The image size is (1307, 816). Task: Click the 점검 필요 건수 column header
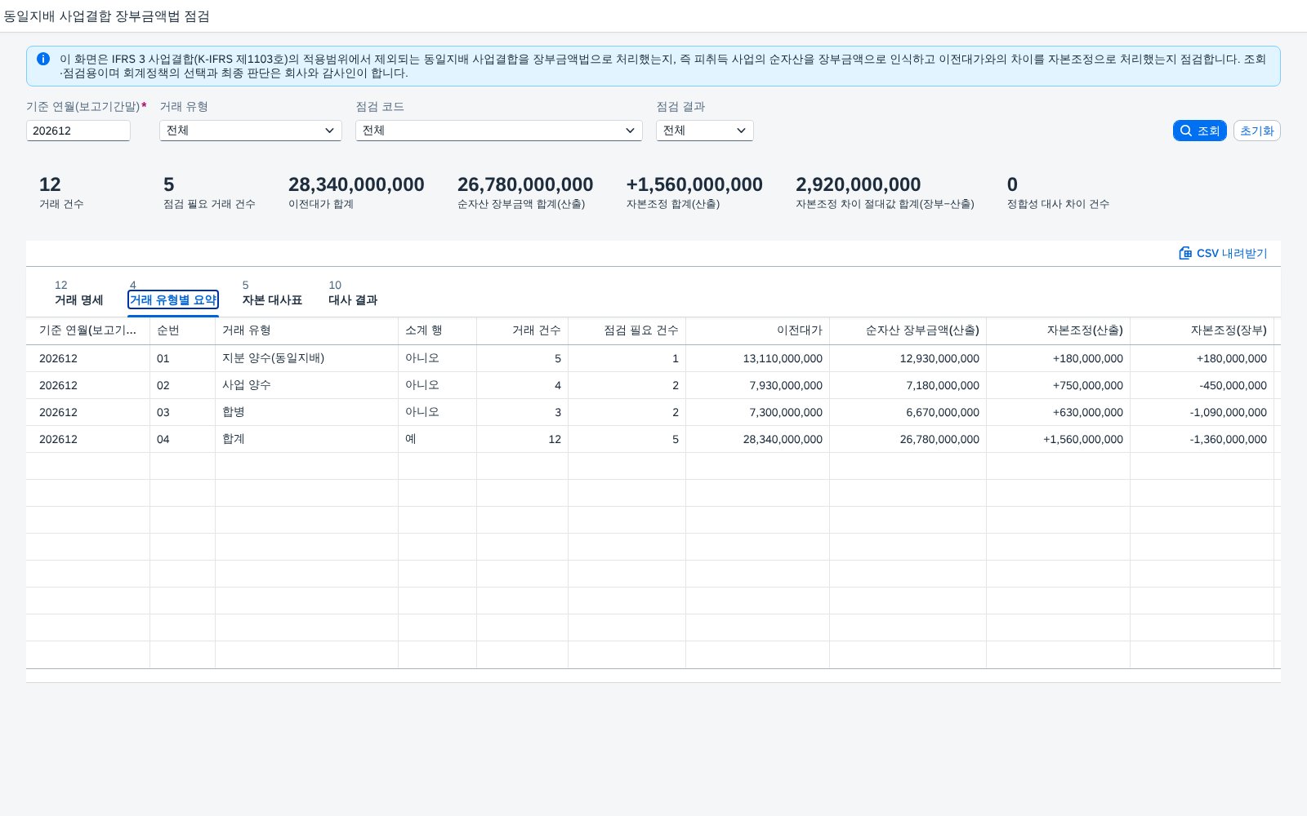627,330
